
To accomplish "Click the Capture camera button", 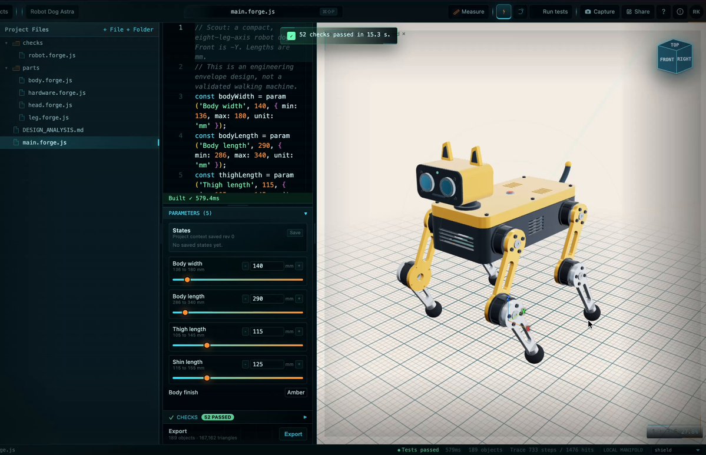I will [x=600, y=12].
